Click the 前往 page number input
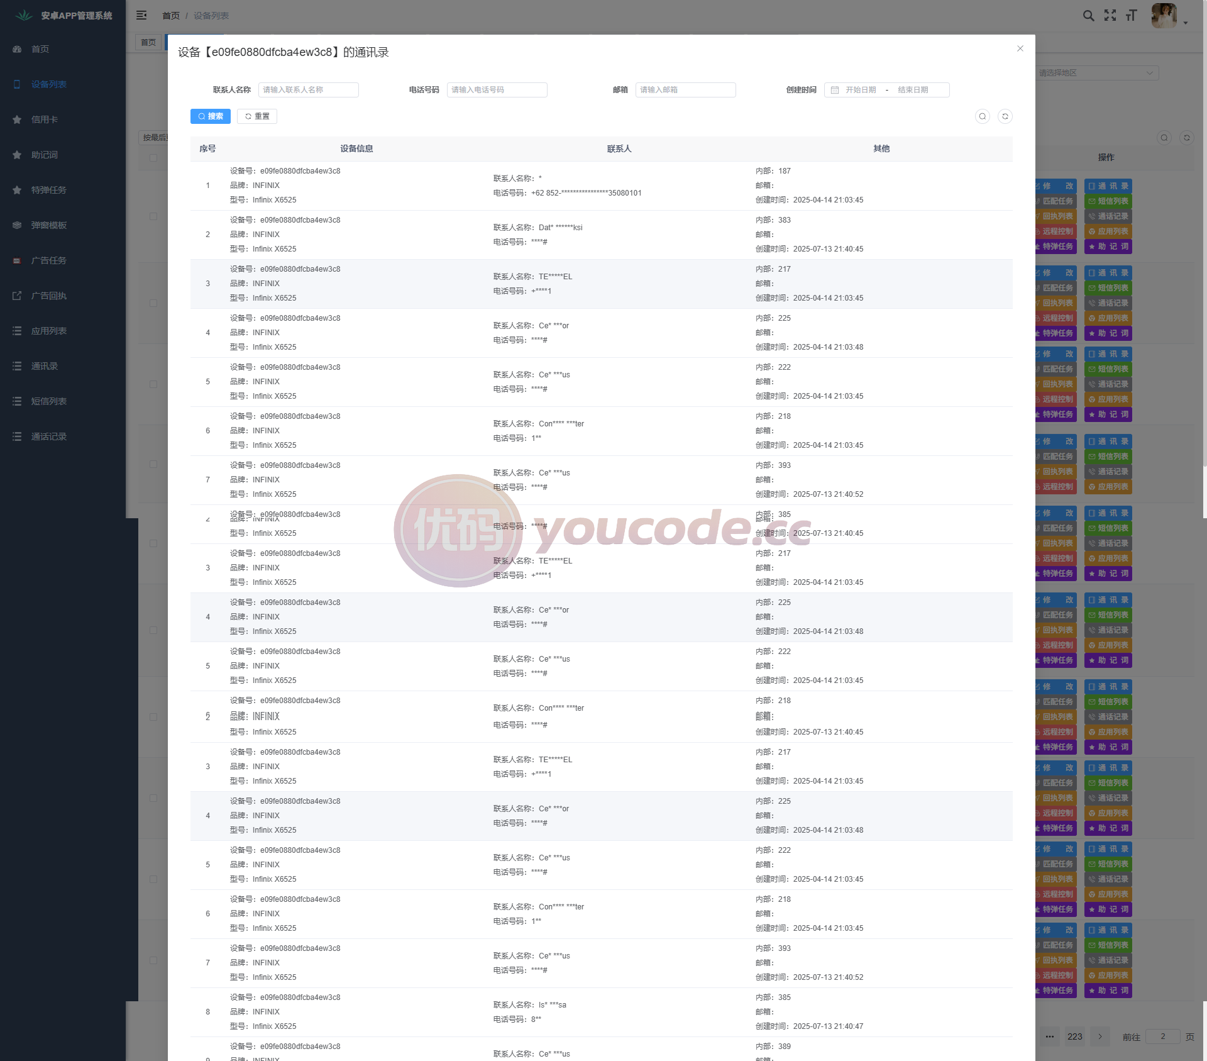This screenshot has width=1207, height=1061. pos(1163,1036)
